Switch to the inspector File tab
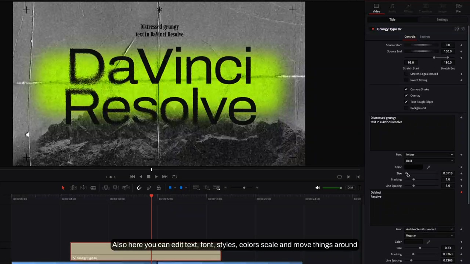The height and width of the screenshot is (264, 470). click(x=458, y=8)
